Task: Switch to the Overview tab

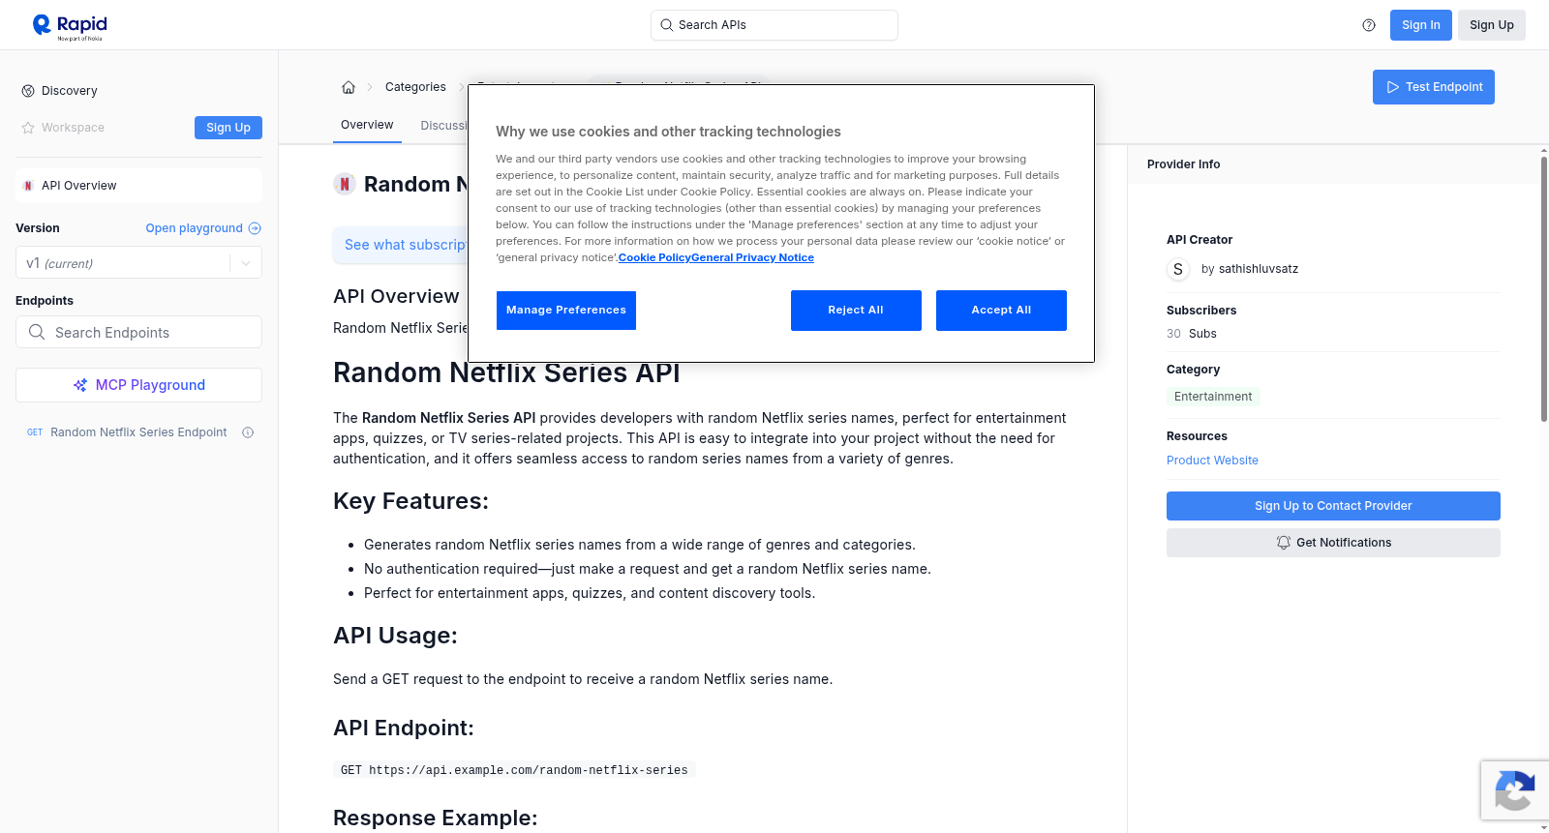Action: point(367,125)
